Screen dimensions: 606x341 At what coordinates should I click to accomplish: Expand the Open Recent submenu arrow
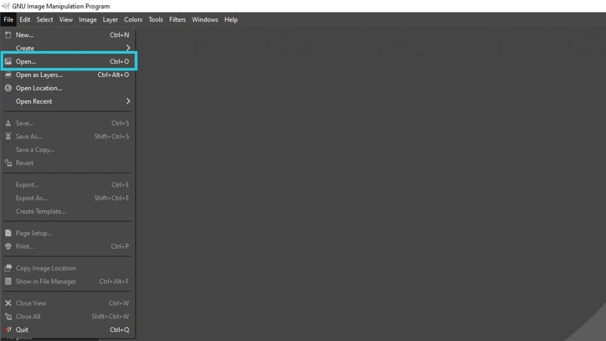128,101
